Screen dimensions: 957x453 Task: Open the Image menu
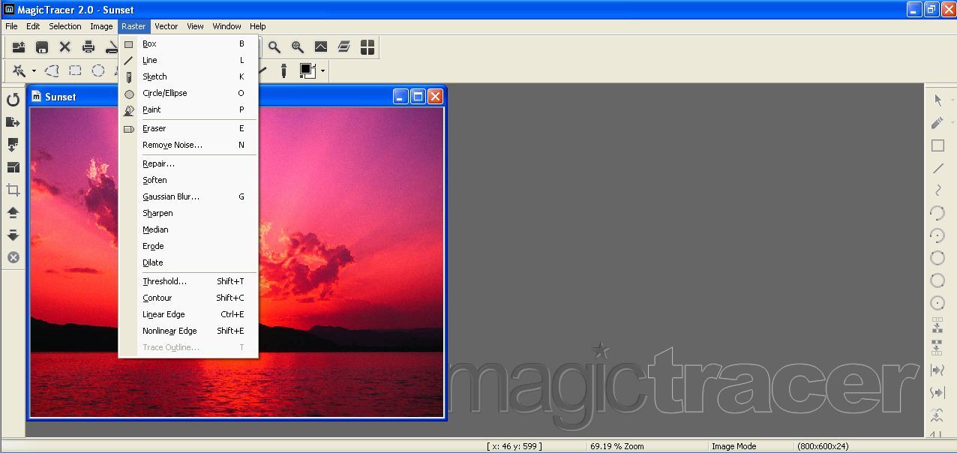(101, 26)
